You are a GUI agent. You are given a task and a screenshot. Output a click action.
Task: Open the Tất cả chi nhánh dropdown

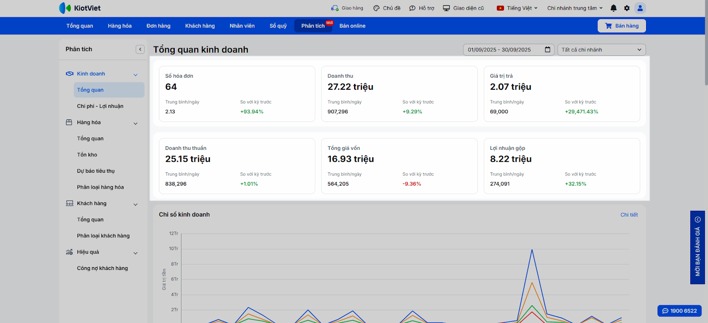601,50
